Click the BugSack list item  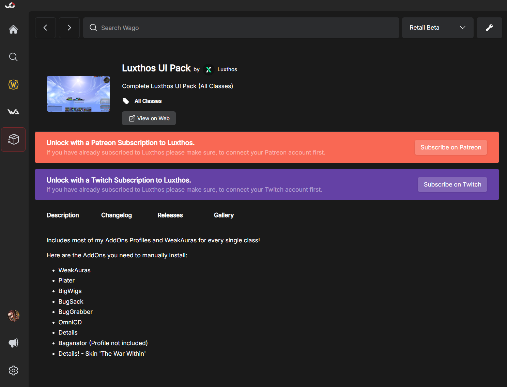71,302
